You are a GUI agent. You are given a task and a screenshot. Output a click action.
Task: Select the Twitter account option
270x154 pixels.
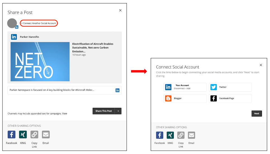point(230,87)
